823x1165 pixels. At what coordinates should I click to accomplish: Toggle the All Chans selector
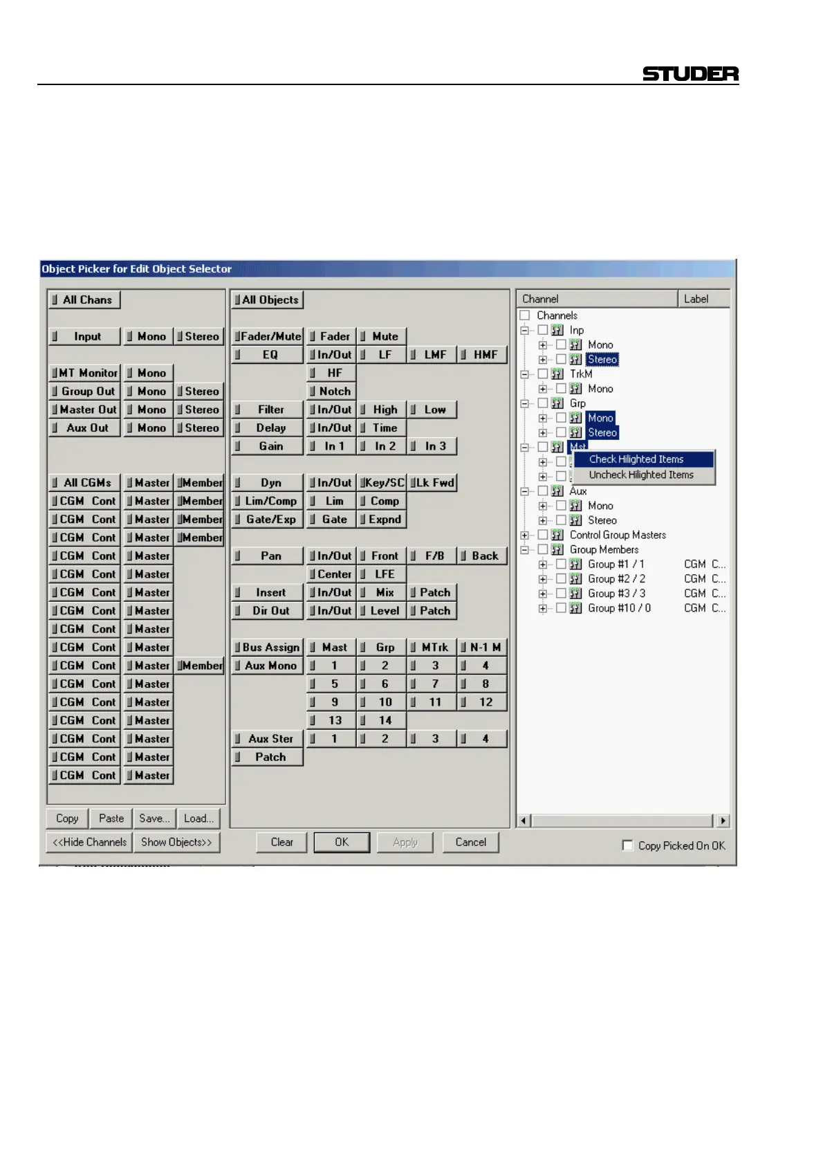(x=84, y=300)
